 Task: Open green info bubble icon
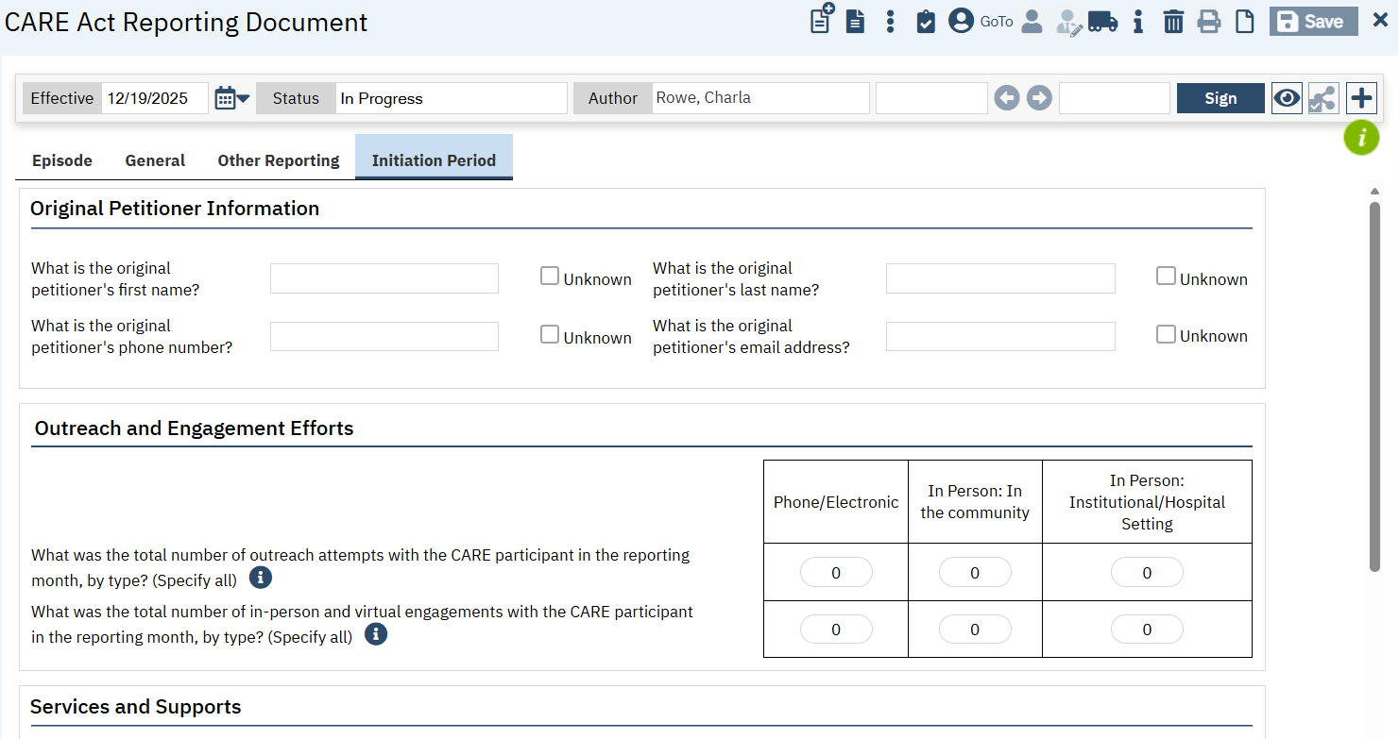(1361, 139)
